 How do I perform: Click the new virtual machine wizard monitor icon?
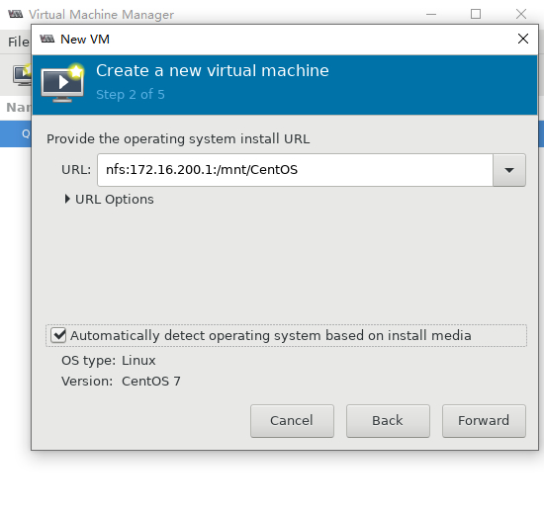62,83
